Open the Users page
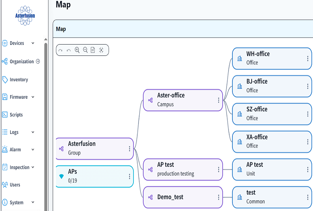The width and height of the screenshot is (313, 211). 15,185
